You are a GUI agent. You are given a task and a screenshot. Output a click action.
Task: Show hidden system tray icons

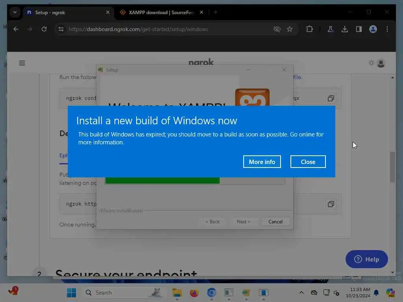[x=301, y=293]
